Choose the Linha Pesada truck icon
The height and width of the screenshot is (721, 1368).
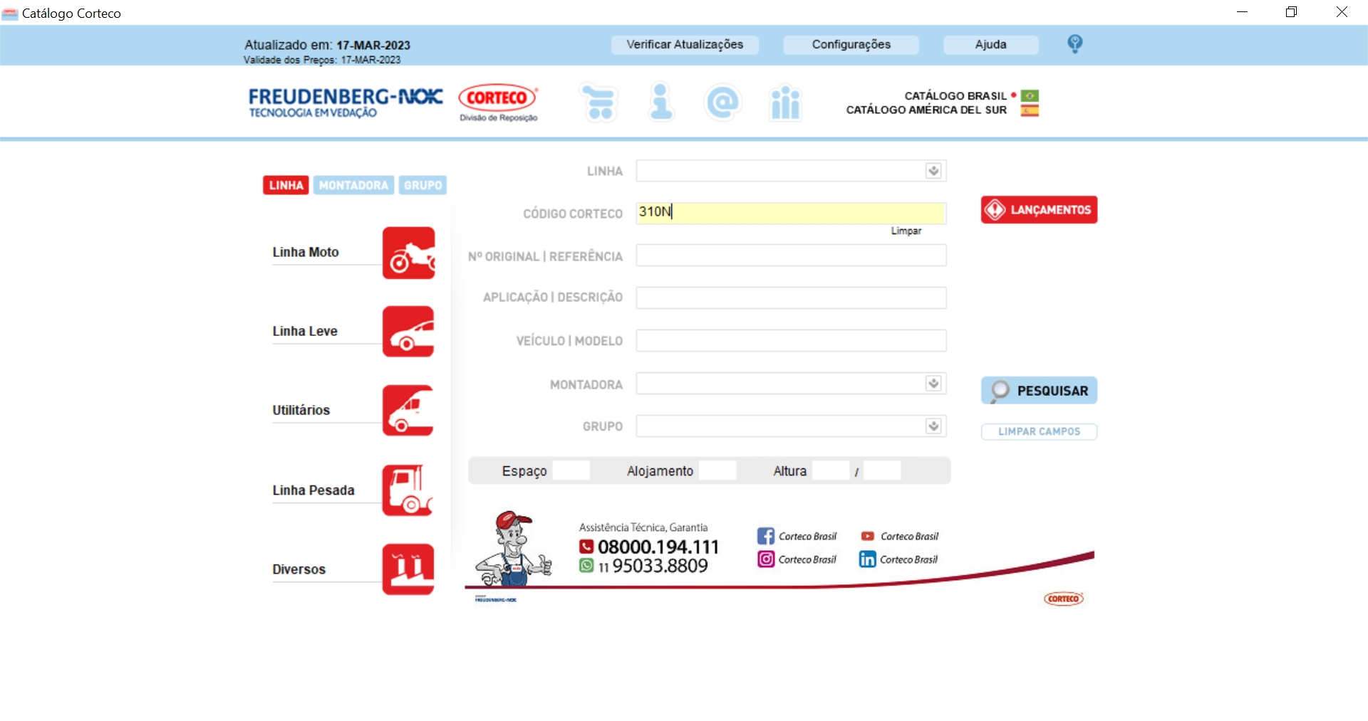click(x=408, y=490)
